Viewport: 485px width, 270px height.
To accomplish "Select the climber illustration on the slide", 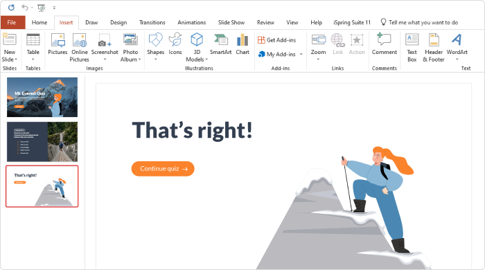I will click(x=378, y=199).
